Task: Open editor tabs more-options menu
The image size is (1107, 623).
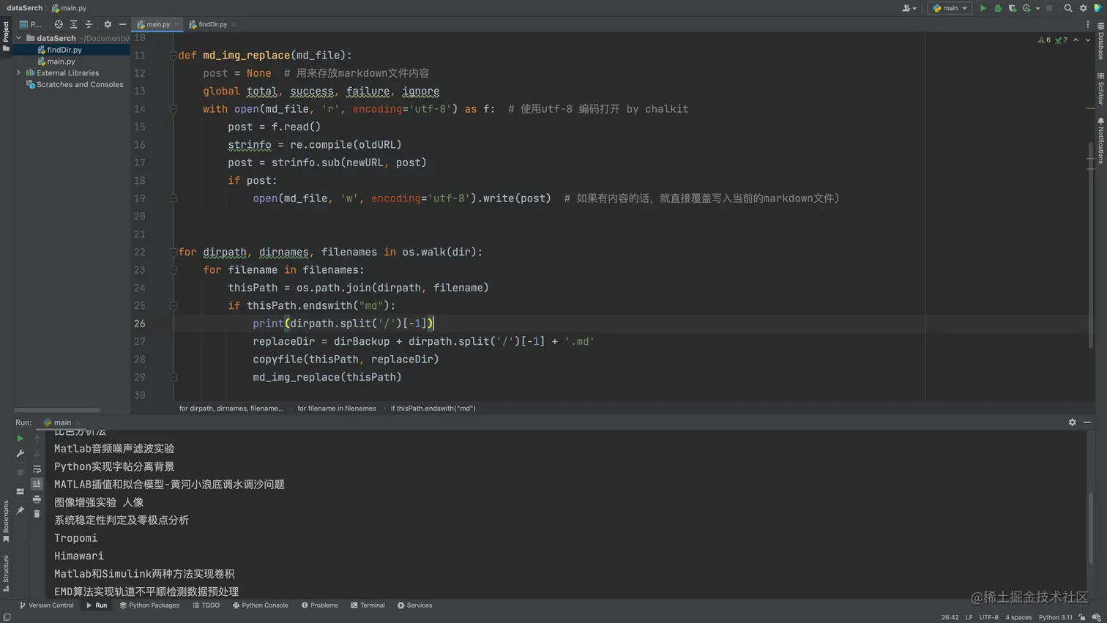Action: point(1088,24)
